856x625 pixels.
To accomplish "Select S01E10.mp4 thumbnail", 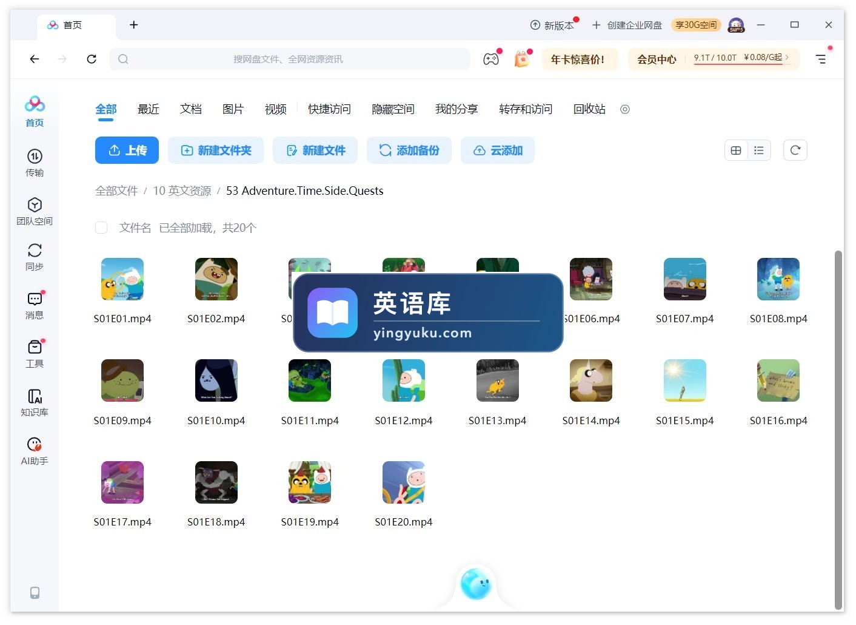I will [x=216, y=380].
